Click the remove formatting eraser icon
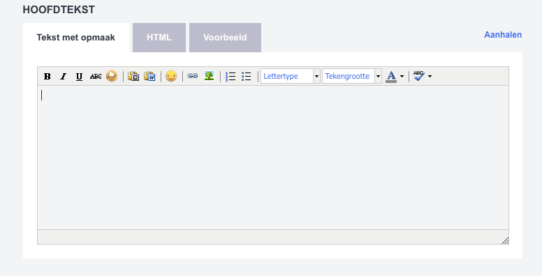 (111, 76)
